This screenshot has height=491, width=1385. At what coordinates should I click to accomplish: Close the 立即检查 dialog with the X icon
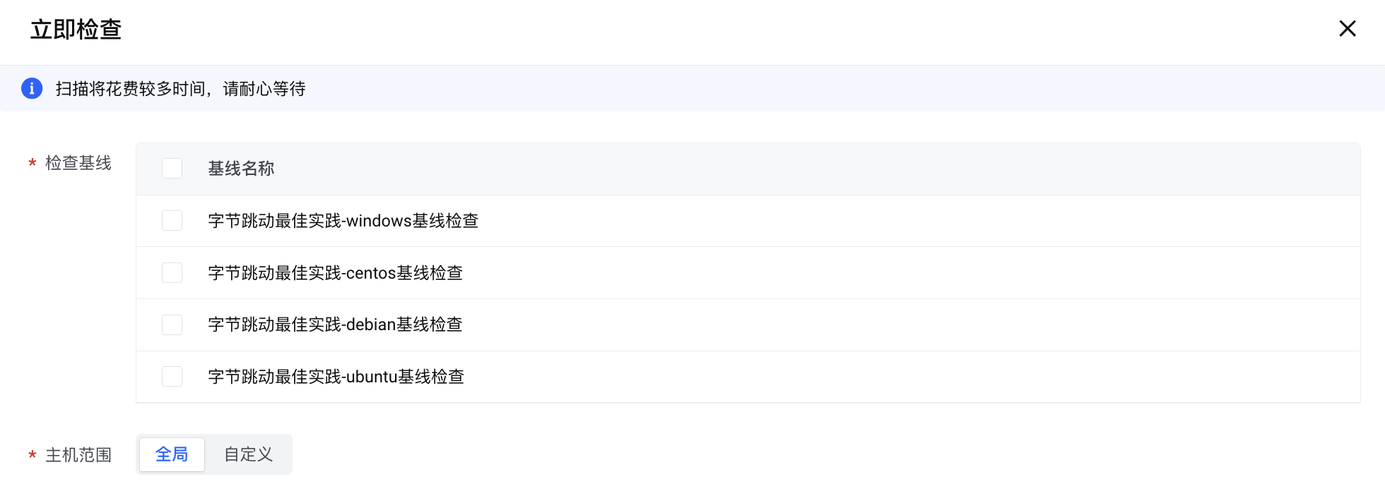click(1348, 28)
